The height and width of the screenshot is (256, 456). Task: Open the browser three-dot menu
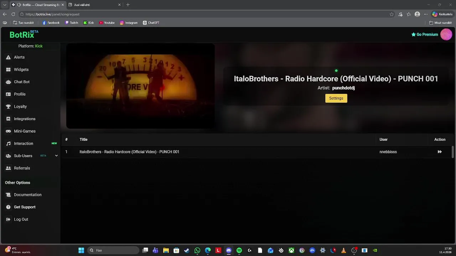coord(426,14)
